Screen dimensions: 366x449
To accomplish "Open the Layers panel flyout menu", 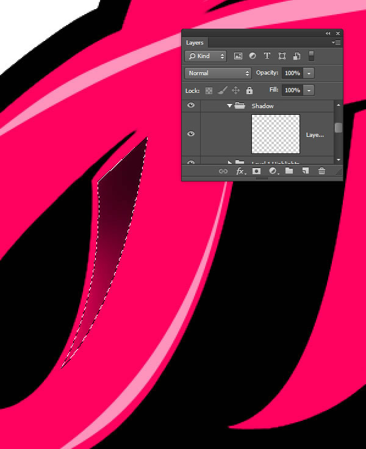I will click(336, 43).
